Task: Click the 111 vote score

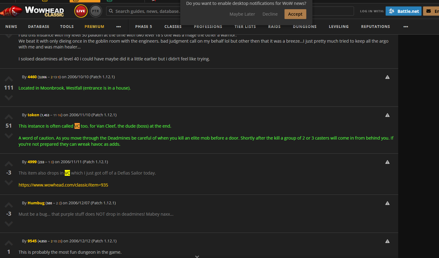Action: click(x=9, y=88)
